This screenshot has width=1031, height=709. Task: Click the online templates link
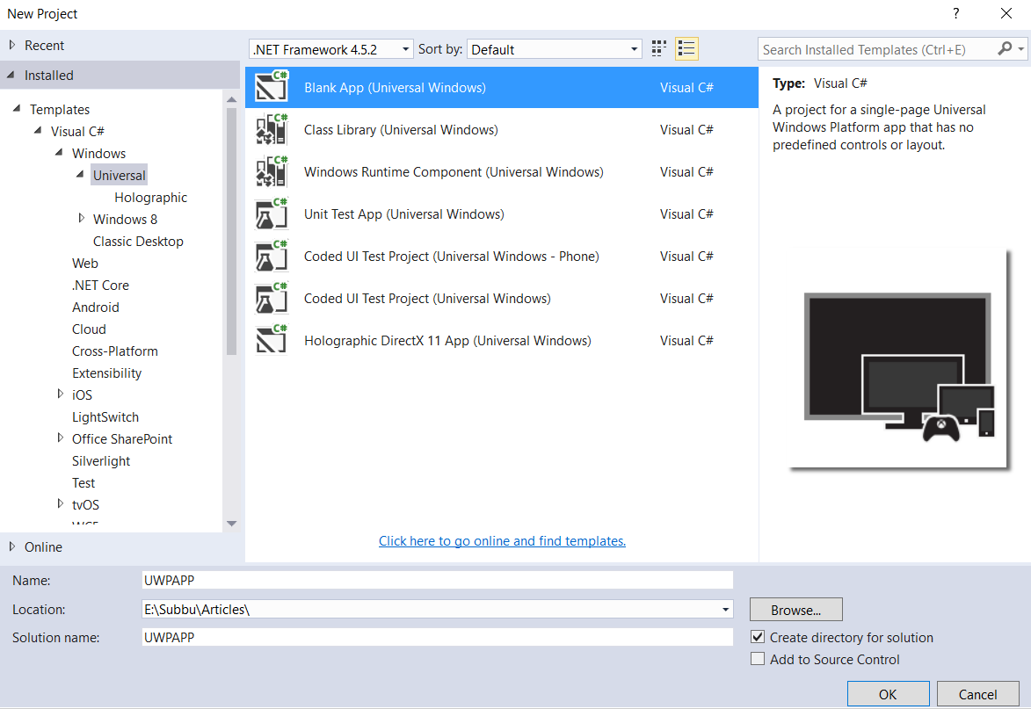pos(502,541)
